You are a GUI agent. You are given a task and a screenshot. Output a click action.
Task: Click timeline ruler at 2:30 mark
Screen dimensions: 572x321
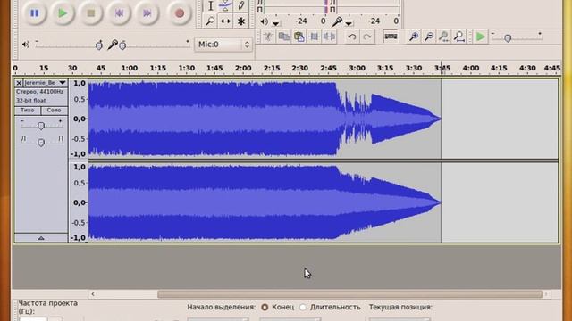(299, 68)
